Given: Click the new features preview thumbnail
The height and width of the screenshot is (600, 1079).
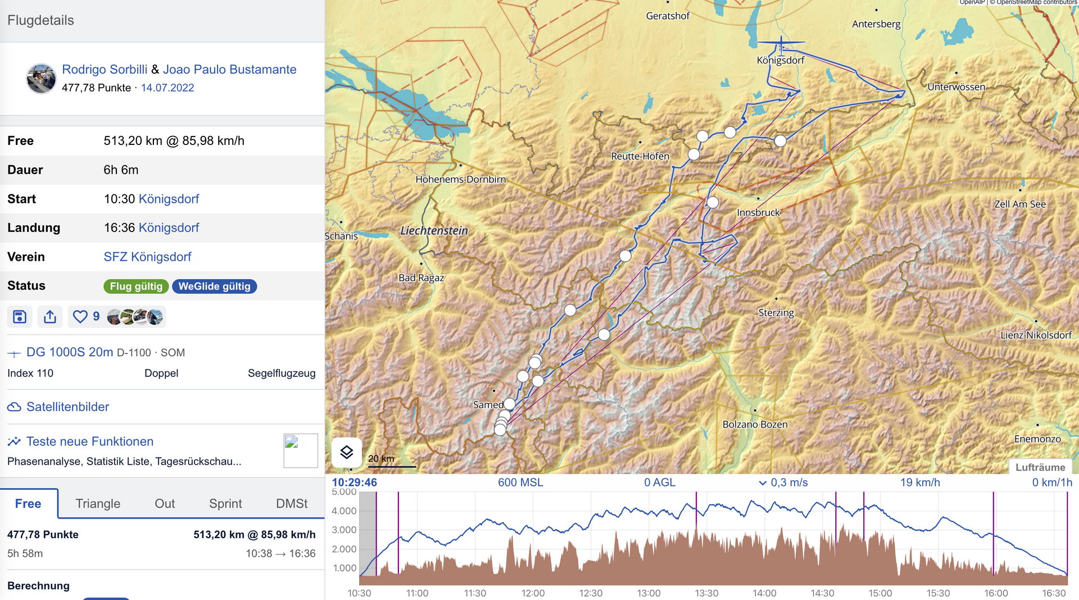Looking at the screenshot, I should (301, 451).
